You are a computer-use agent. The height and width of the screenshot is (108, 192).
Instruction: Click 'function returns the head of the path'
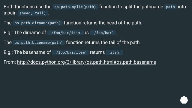[x=103, y=23]
